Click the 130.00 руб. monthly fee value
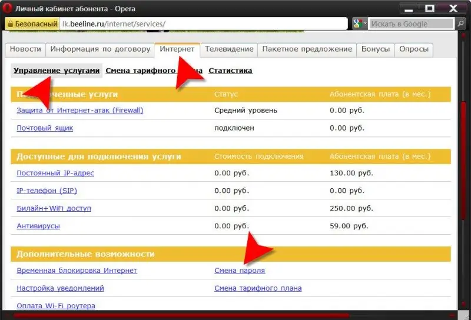 tap(351, 173)
